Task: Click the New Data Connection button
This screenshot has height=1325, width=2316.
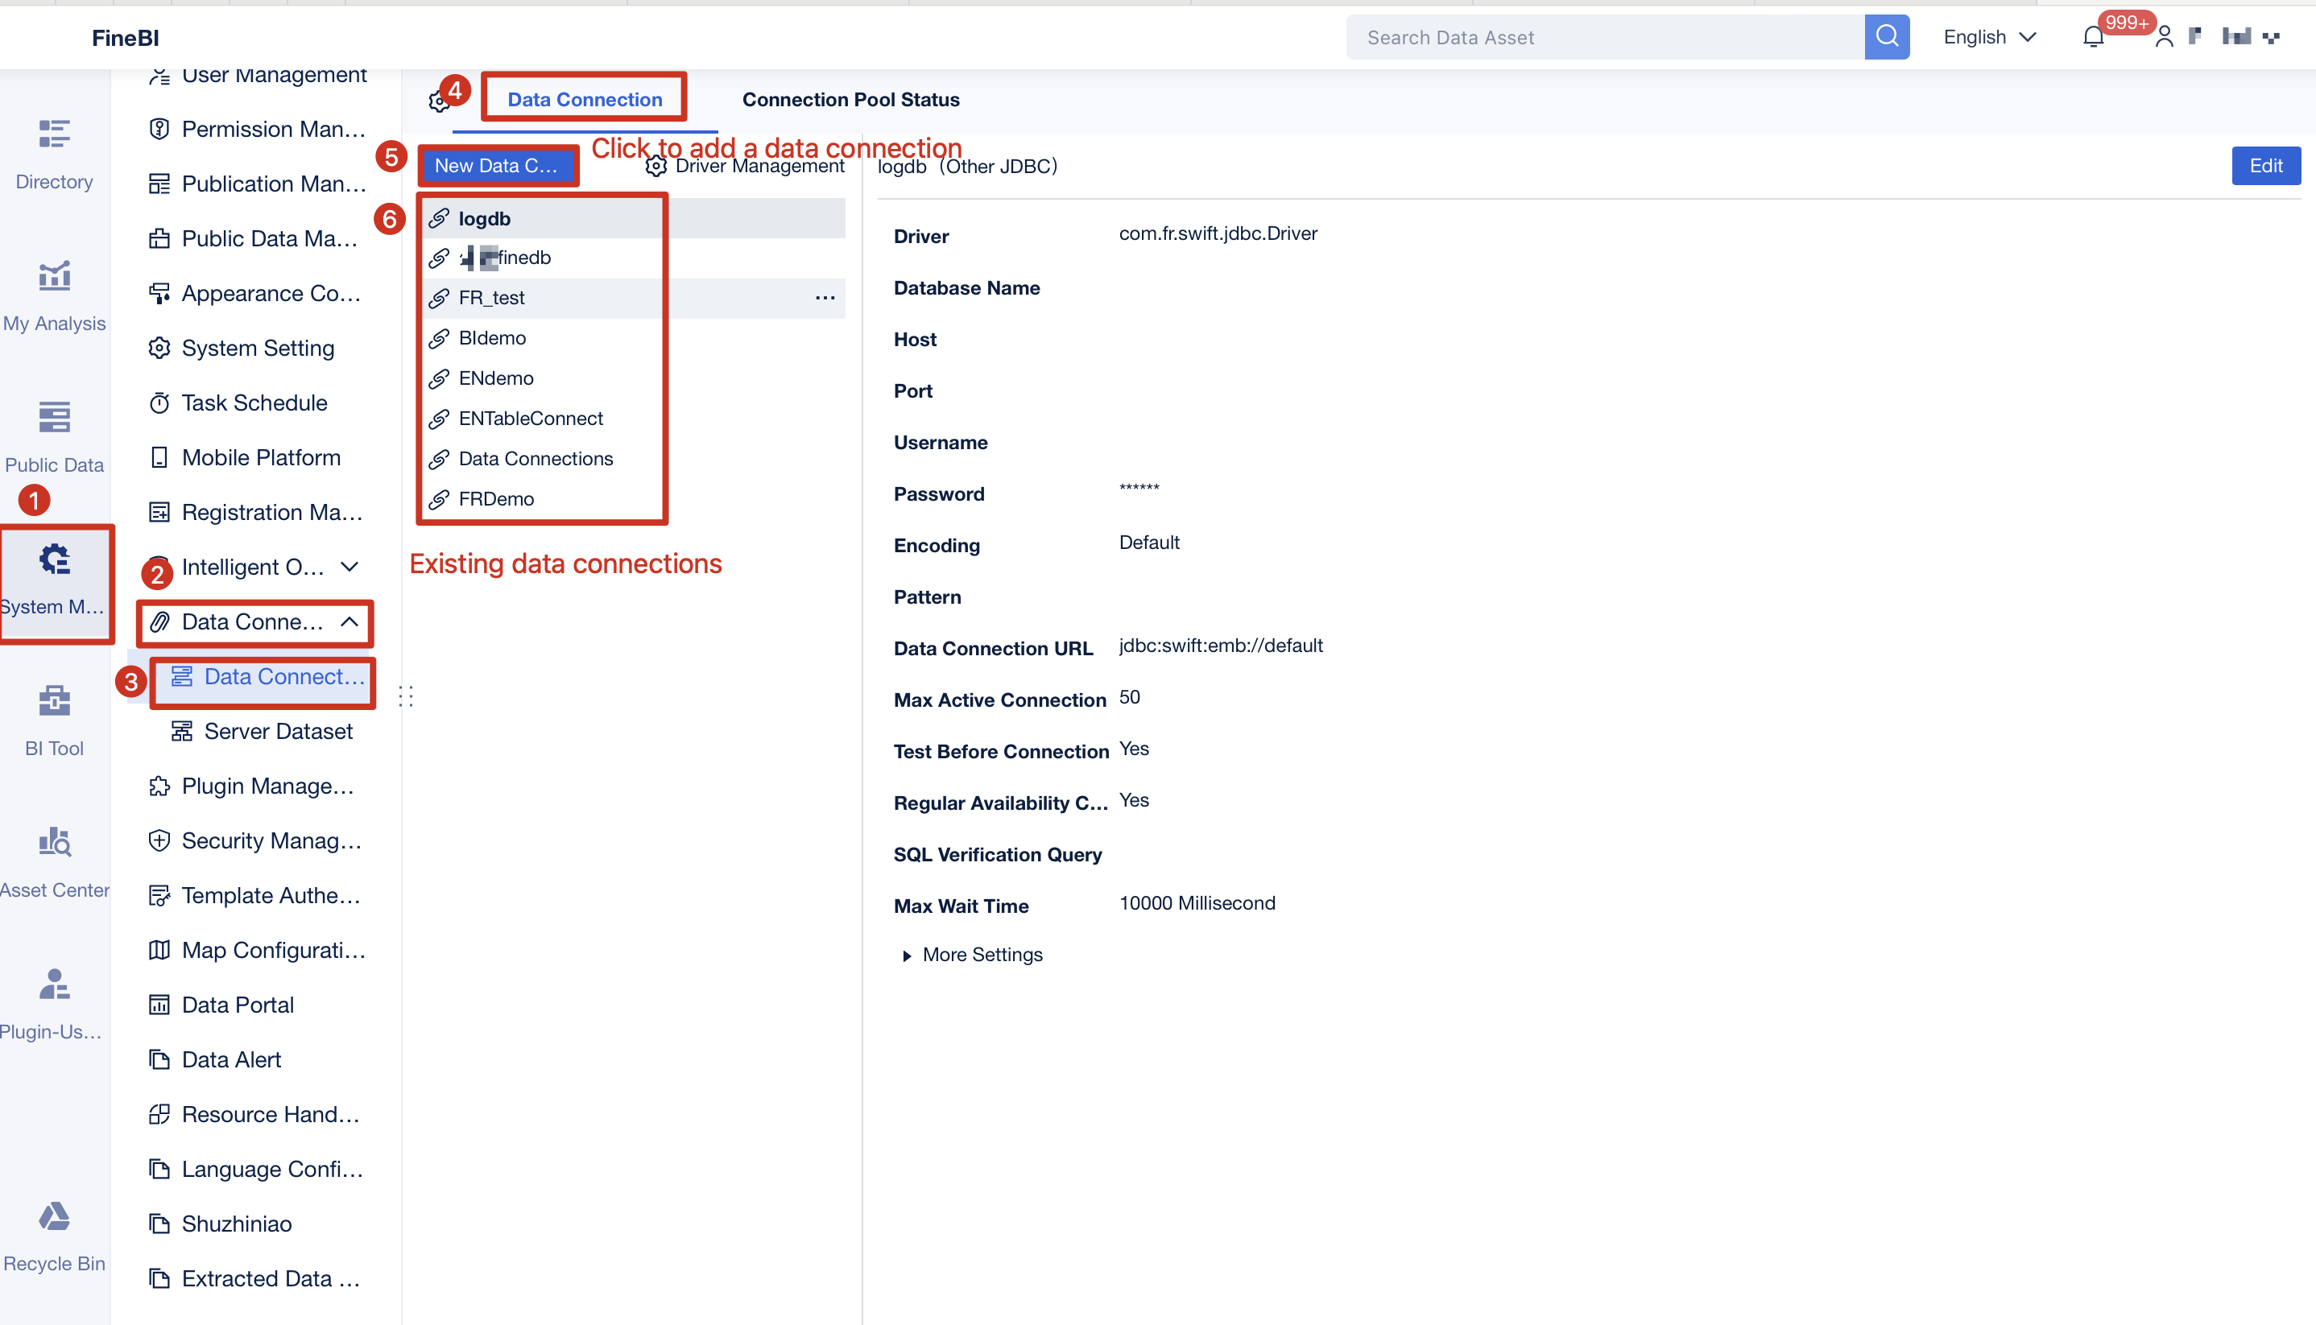Action: 498,165
